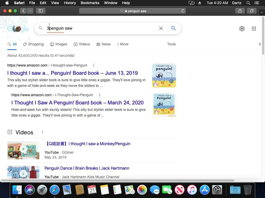Open the File menu

[x=32, y=3]
